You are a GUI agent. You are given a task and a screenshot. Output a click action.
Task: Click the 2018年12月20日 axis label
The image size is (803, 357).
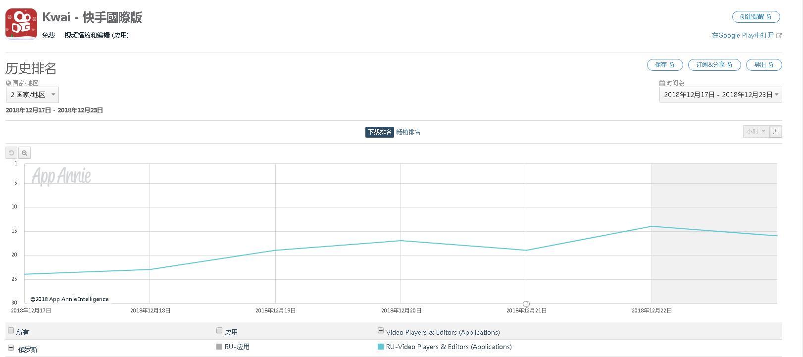(401, 310)
